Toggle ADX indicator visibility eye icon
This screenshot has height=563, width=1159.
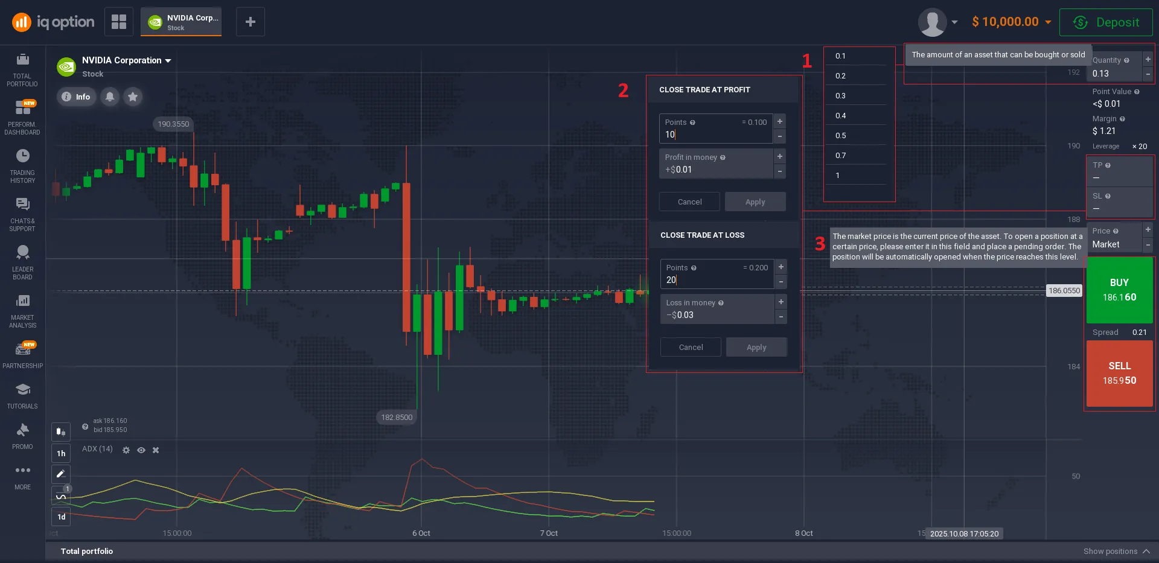141,450
